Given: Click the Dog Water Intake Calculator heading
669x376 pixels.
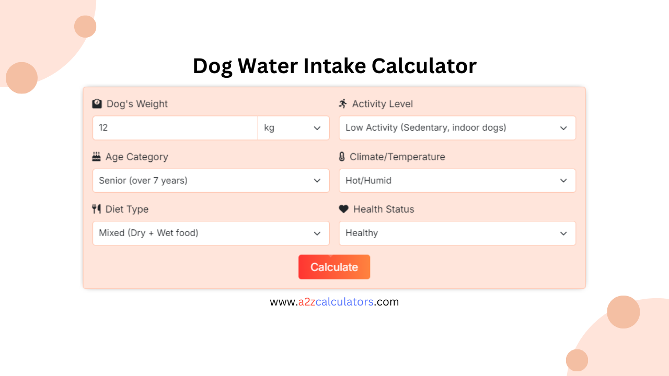Looking at the screenshot, I should [334, 66].
